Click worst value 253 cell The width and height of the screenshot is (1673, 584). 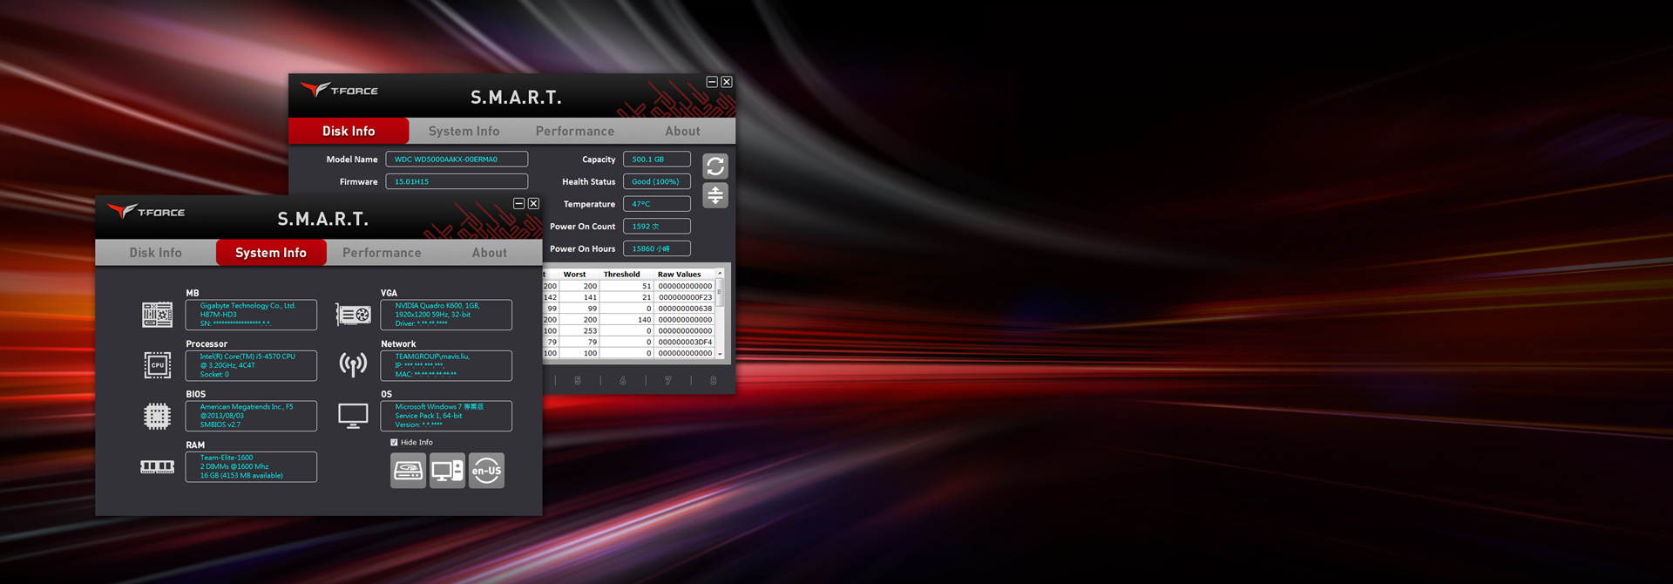tap(579, 331)
